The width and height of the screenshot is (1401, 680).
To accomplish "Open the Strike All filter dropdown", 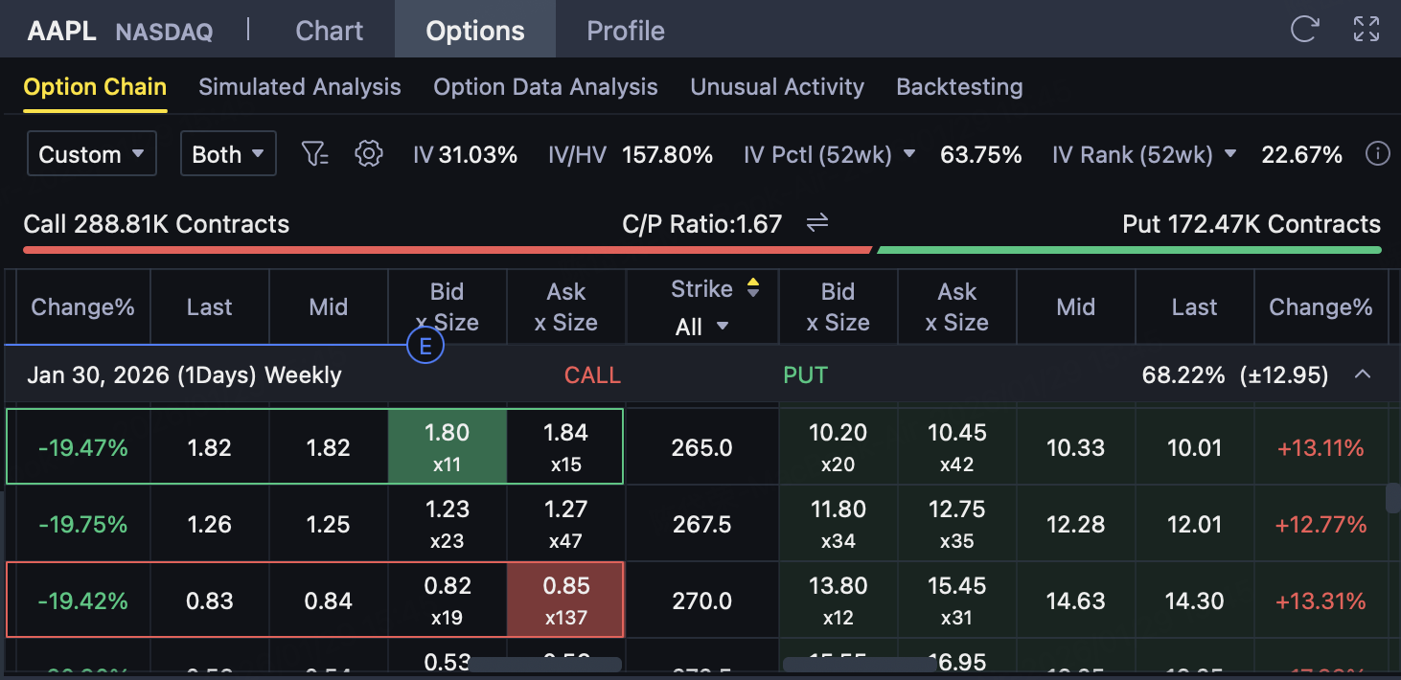I will (701, 327).
